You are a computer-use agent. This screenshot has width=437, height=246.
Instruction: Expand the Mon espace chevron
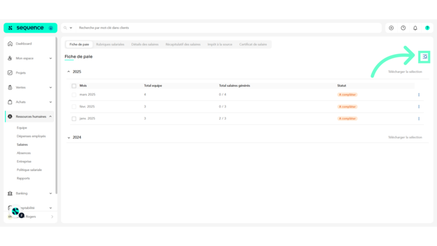point(50,58)
